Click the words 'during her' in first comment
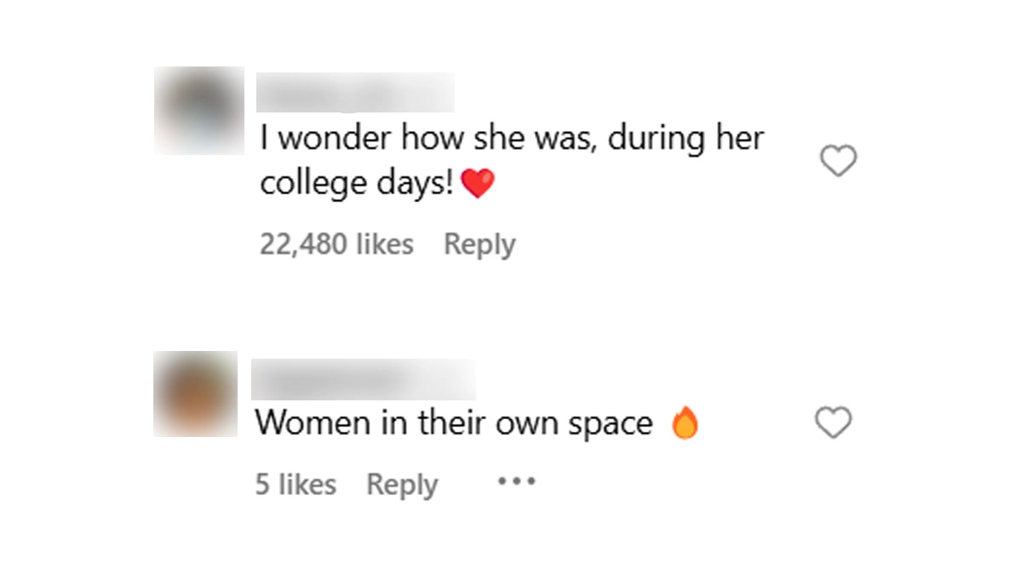 pyautogui.click(x=686, y=139)
